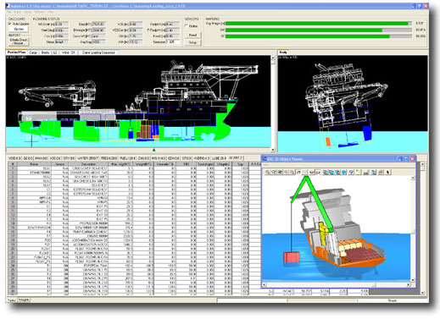Click the Create Draft Report button
Screen dimensions: 440x319
19,41
